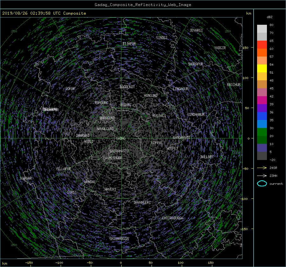The image size is (286, 267).
Task: Click the SHIRAHATTI city label
Action: pos(119,151)
